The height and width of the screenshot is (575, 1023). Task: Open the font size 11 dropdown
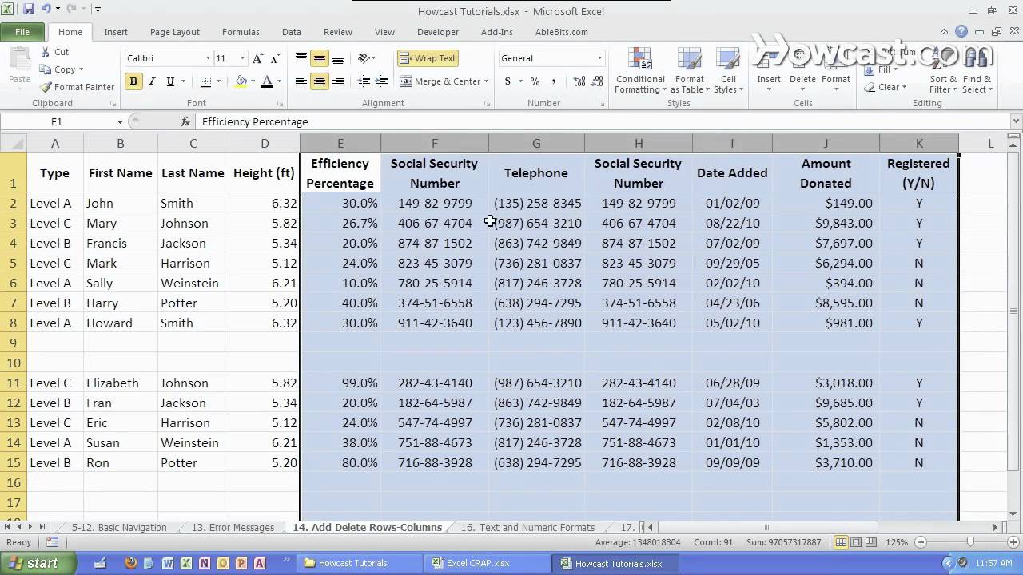(242, 58)
